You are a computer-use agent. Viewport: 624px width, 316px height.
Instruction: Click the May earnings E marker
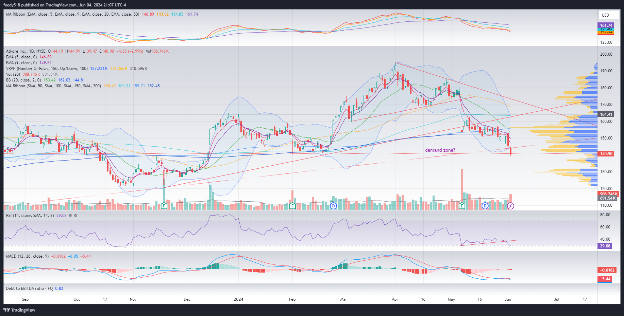click(462, 206)
